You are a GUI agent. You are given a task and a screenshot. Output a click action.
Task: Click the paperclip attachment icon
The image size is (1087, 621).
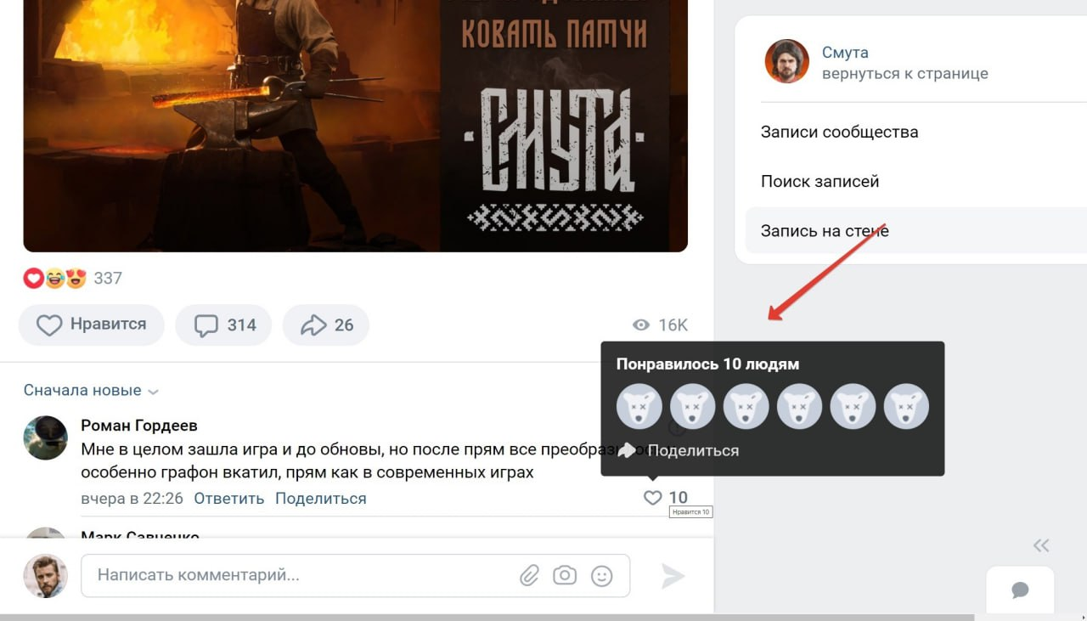[x=529, y=576]
